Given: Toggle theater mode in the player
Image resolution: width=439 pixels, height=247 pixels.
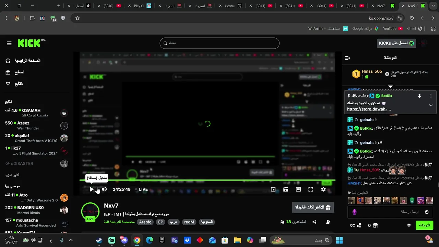Looking at the screenshot, I should 298,189.
